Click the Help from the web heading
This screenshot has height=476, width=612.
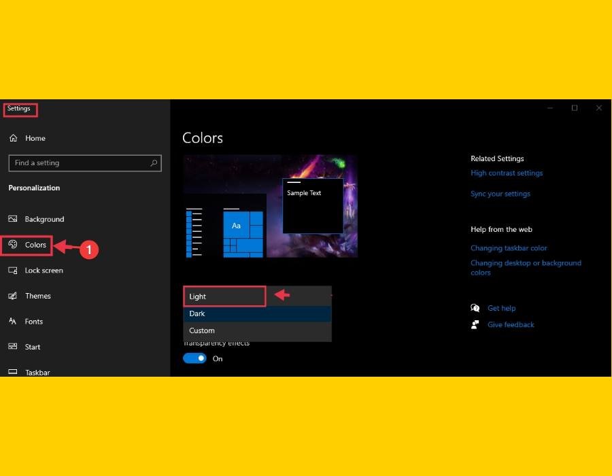click(x=501, y=229)
